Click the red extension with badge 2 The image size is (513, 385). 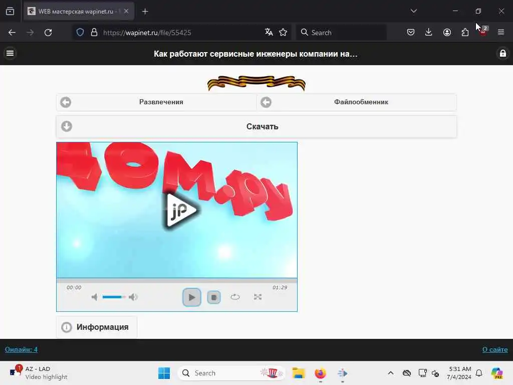(x=483, y=32)
